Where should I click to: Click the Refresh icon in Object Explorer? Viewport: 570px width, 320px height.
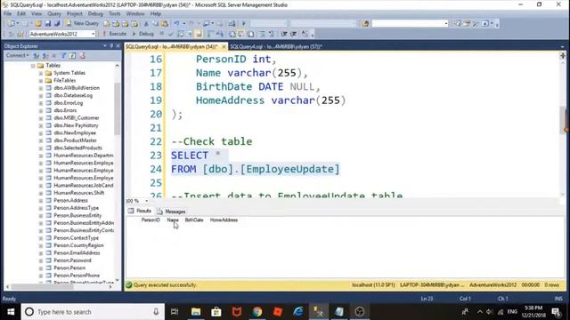point(73,55)
